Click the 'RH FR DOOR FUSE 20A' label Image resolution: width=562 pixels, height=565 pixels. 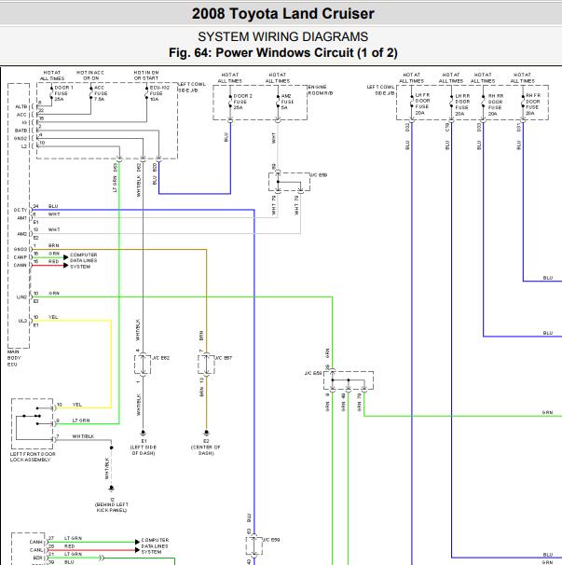pos(533,104)
